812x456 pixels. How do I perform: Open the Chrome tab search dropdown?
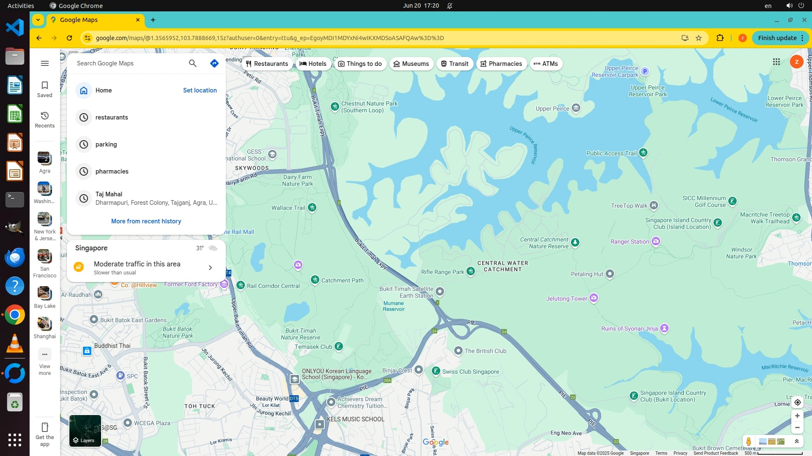(x=38, y=20)
